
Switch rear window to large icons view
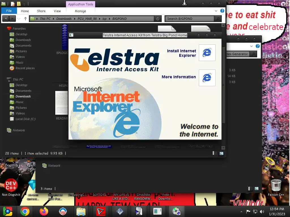point(257,188)
